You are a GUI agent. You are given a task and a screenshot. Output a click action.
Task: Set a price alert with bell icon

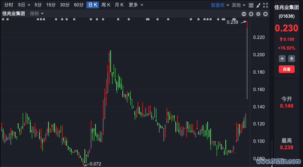pos(292,59)
